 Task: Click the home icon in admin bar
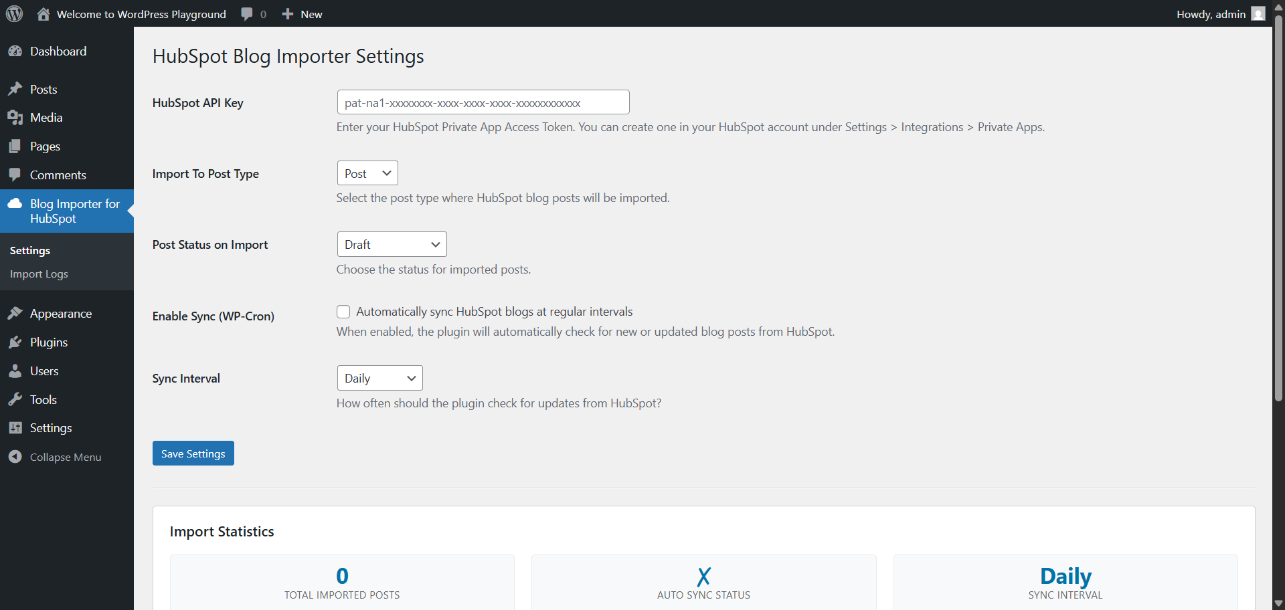pos(44,14)
